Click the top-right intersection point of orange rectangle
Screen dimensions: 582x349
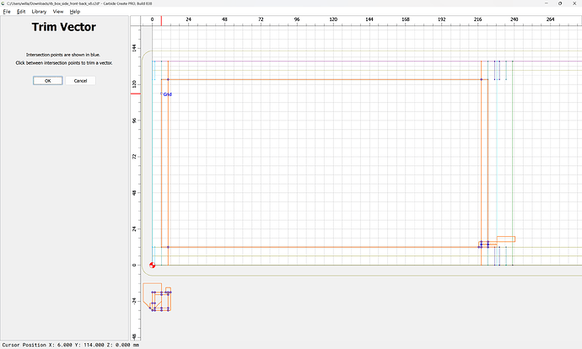[482, 79]
